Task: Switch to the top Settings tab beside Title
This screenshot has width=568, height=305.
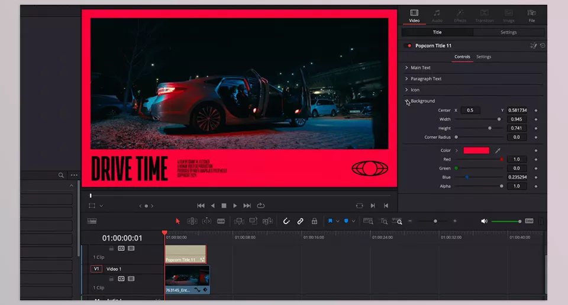Action: pyautogui.click(x=509, y=32)
